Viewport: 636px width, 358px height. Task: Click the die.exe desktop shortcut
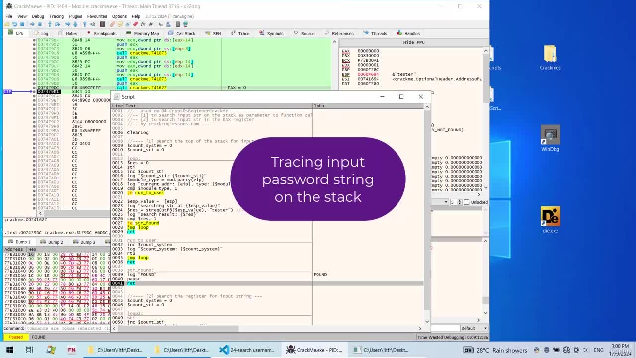pos(550,220)
